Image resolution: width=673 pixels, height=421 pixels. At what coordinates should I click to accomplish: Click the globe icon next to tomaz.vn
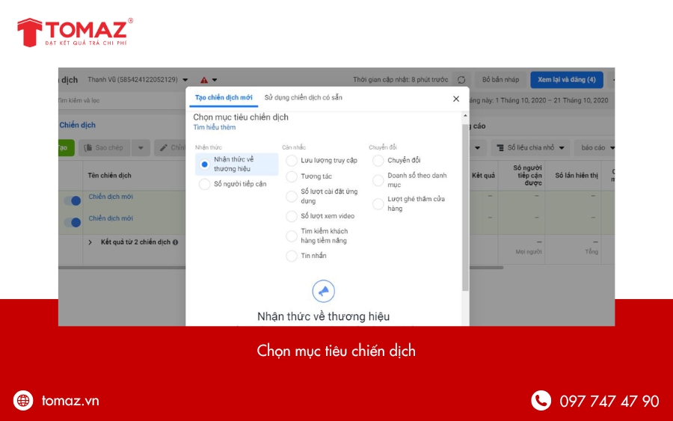click(23, 401)
